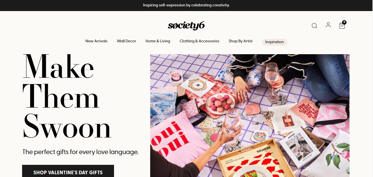Click Shop Valentine's Day Gifts button
This screenshot has width=373, height=177.
click(x=68, y=171)
